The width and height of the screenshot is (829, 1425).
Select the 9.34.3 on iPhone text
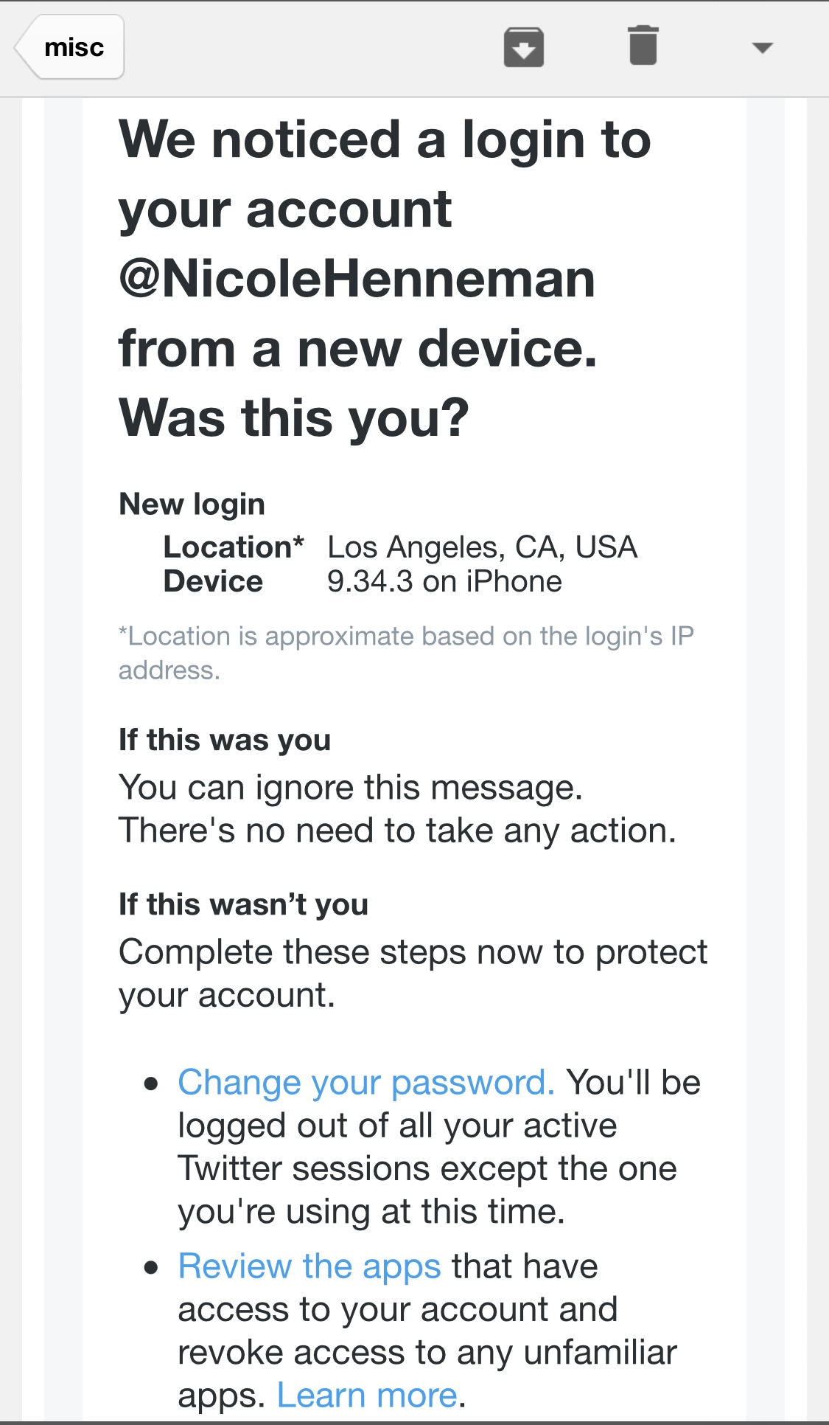pos(444,582)
